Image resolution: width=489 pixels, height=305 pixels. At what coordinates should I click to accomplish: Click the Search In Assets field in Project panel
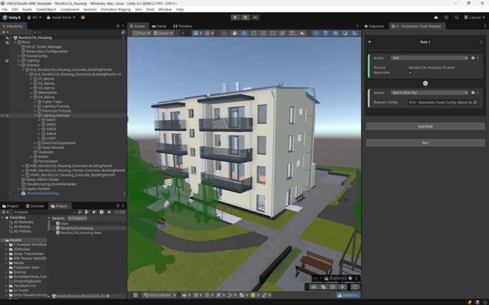point(76,218)
